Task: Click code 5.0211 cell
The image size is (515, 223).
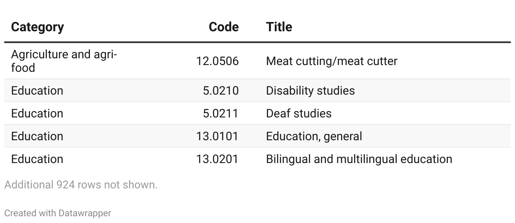Action: tap(220, 114)
